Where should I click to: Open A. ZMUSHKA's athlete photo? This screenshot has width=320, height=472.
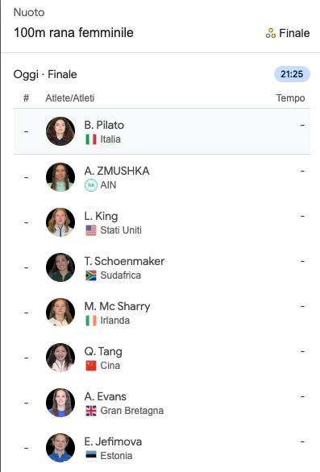(60, 177)
